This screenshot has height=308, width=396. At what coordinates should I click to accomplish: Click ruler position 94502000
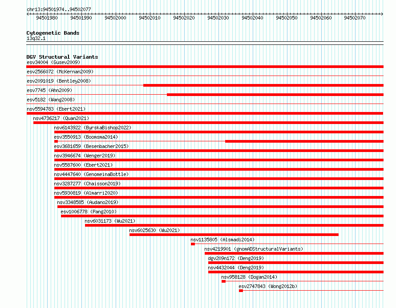tap(115, 18)
